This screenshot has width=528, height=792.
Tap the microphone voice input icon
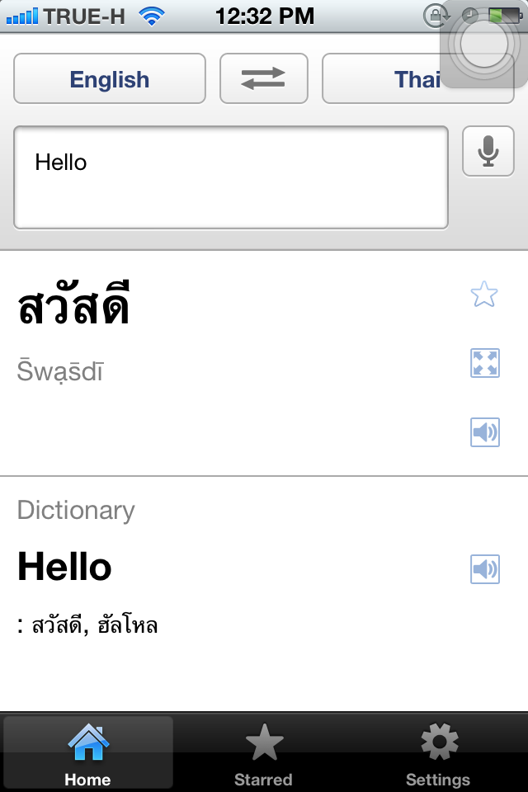pyautogui.click(x=488, y=151)
